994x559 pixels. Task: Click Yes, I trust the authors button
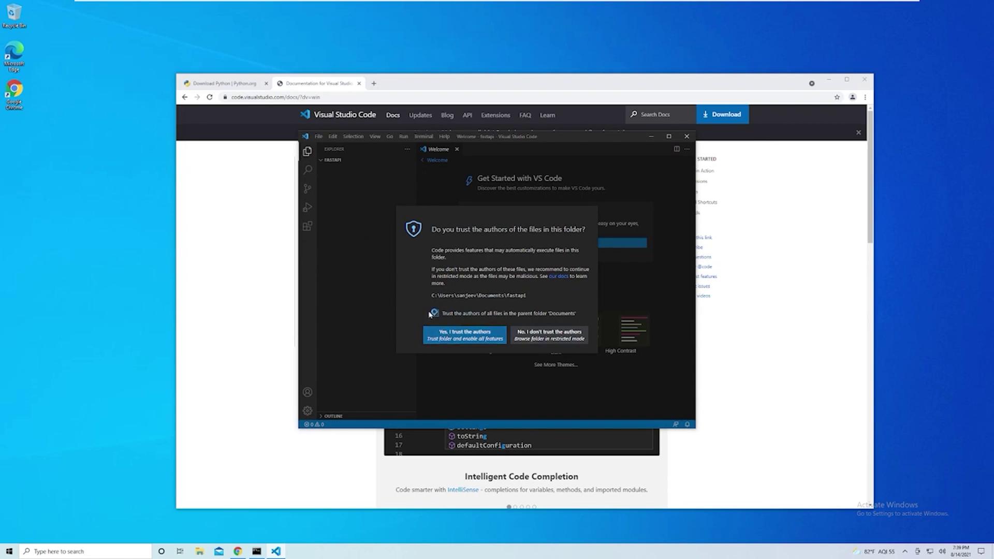click(x=464, y=335)
